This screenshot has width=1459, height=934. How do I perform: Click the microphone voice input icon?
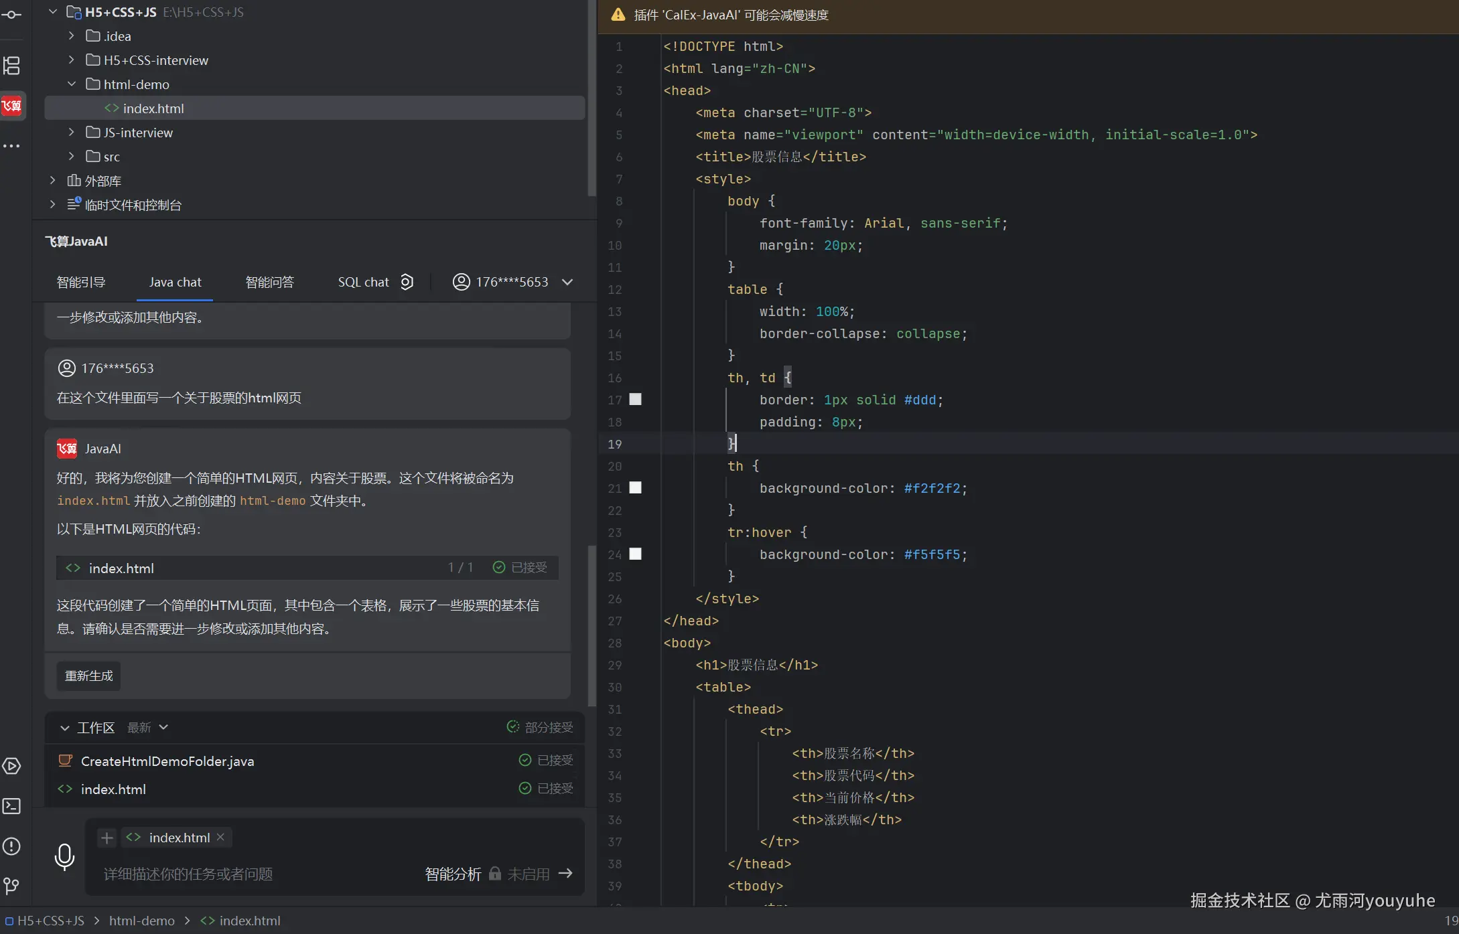pos(64,856)
